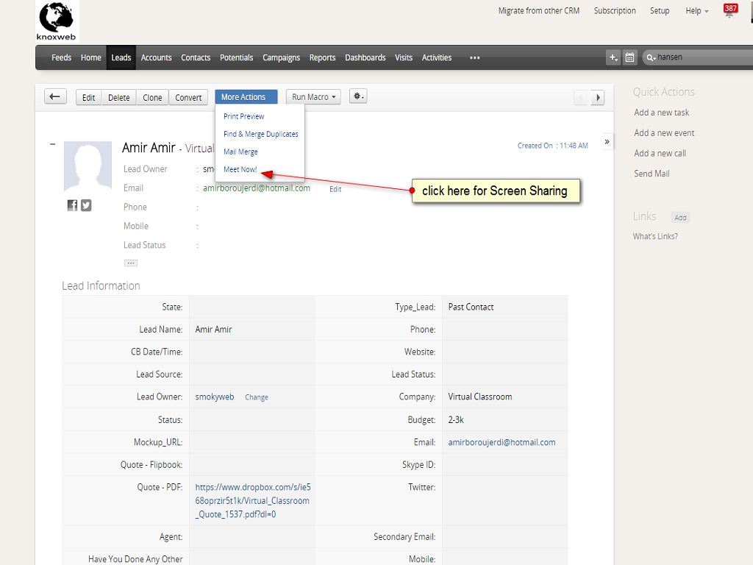The image size is (753, 565).
Task: Go to the Home tab
Action: (90, 57)
